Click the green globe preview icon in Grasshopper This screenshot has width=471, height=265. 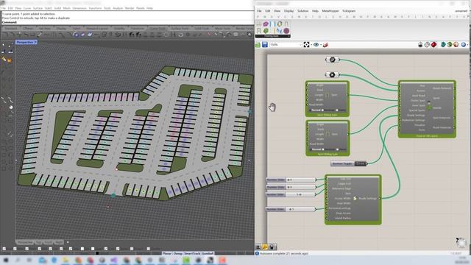pyautogui.click(x=450, y=45)
